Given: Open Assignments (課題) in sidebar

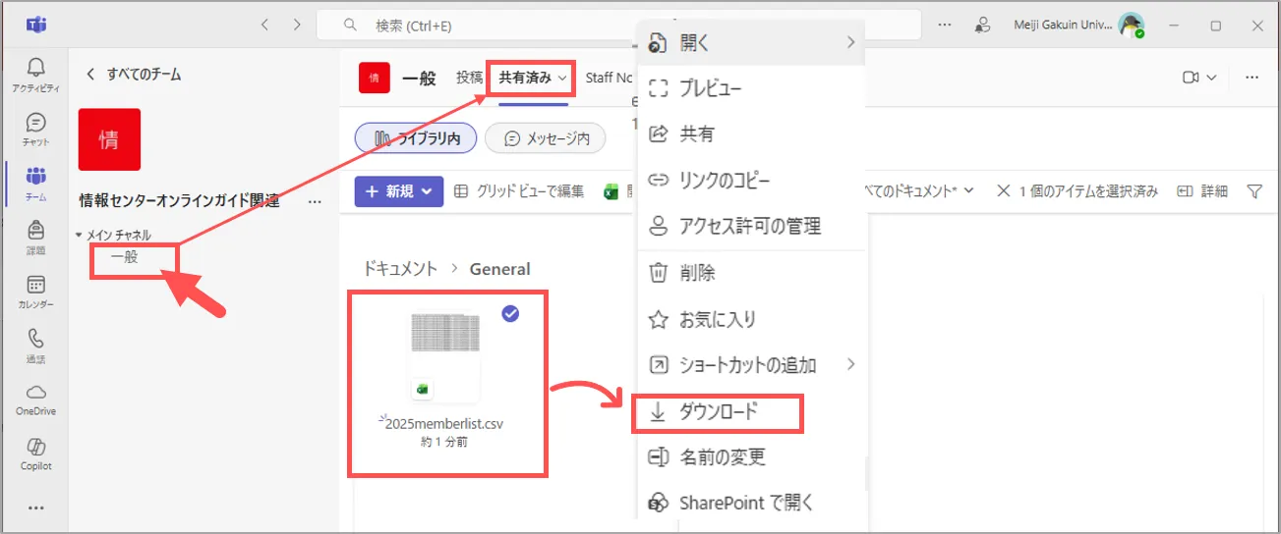Looking at the screenshot, I should [36, 237].
